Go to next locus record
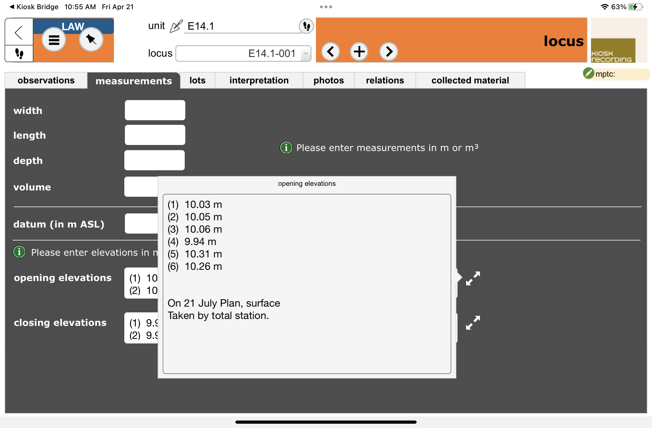Screen dimensions: 652x428 [x=389, y=52]
